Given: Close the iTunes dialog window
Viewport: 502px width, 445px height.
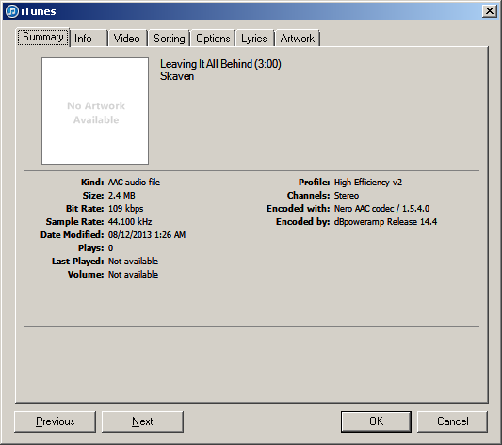Looking at the screenshot, I should [490, 11].
